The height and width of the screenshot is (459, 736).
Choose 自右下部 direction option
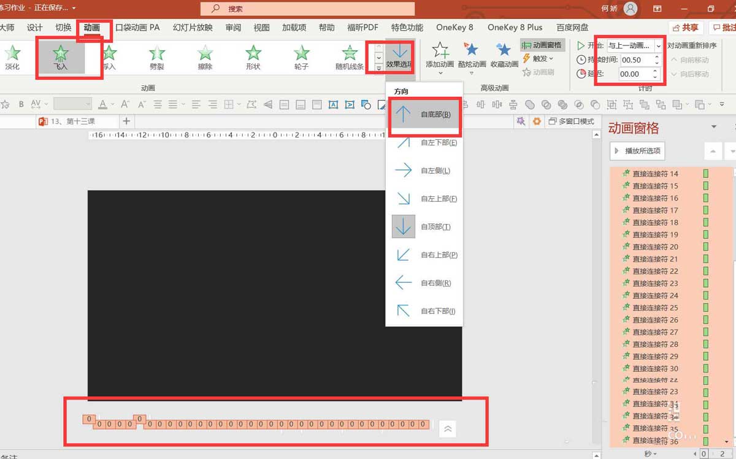pos(424,311)
